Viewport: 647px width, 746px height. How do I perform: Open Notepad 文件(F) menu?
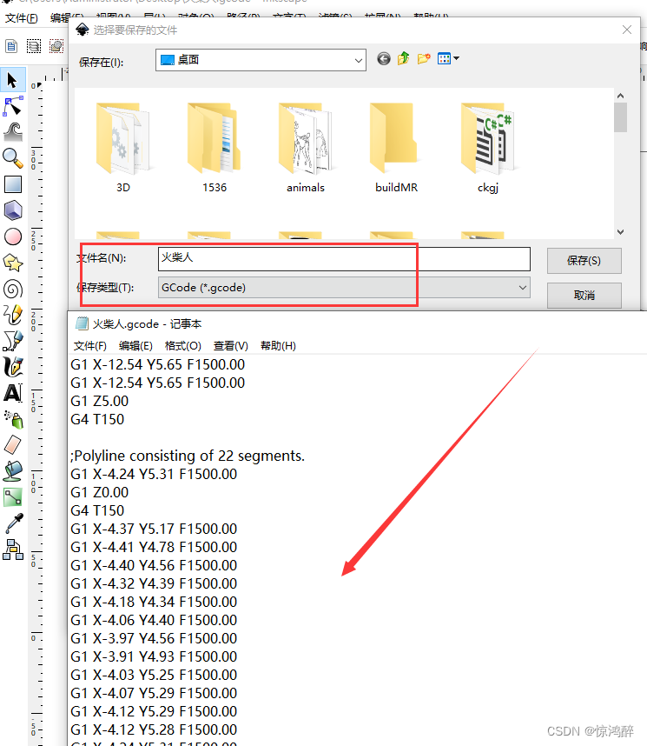89,346
